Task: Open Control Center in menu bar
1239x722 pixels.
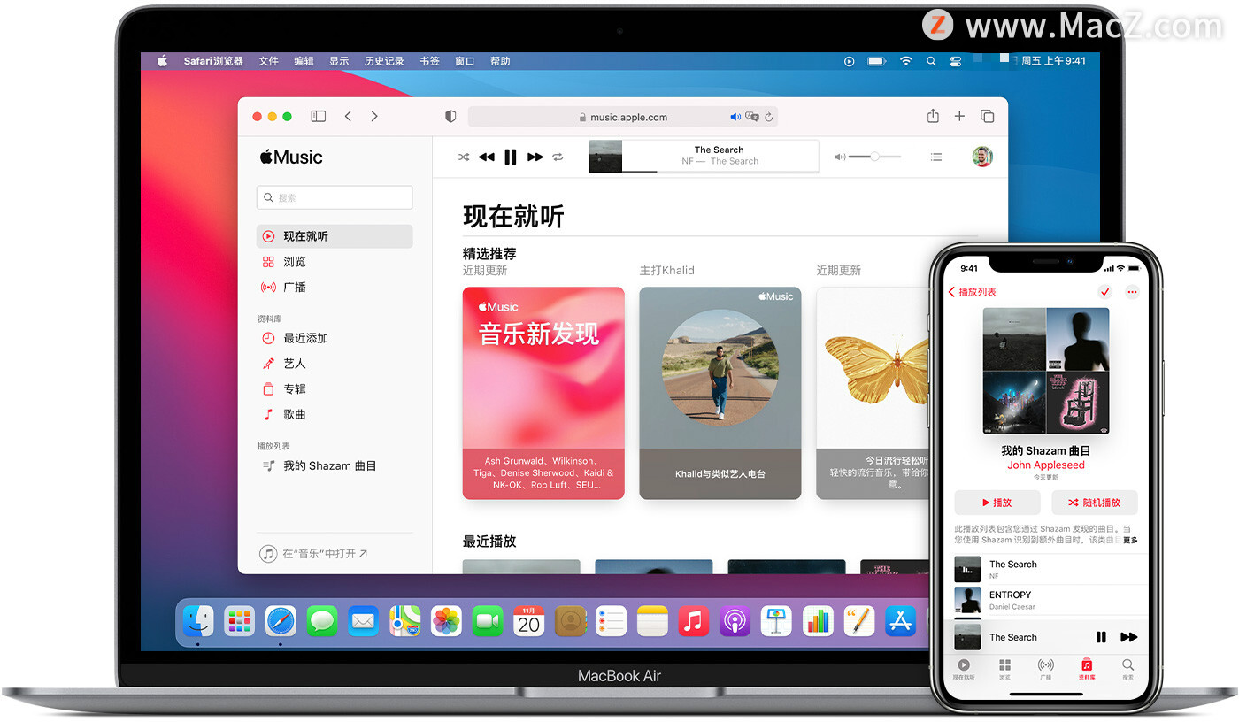Action: click(956, 61)
